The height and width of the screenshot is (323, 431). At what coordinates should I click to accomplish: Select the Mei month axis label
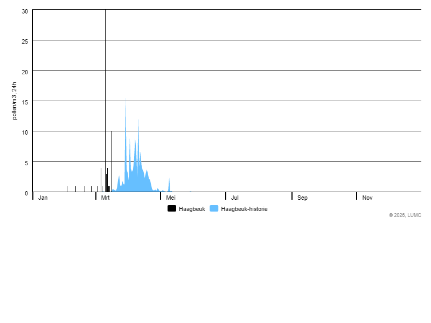(171, 198)
